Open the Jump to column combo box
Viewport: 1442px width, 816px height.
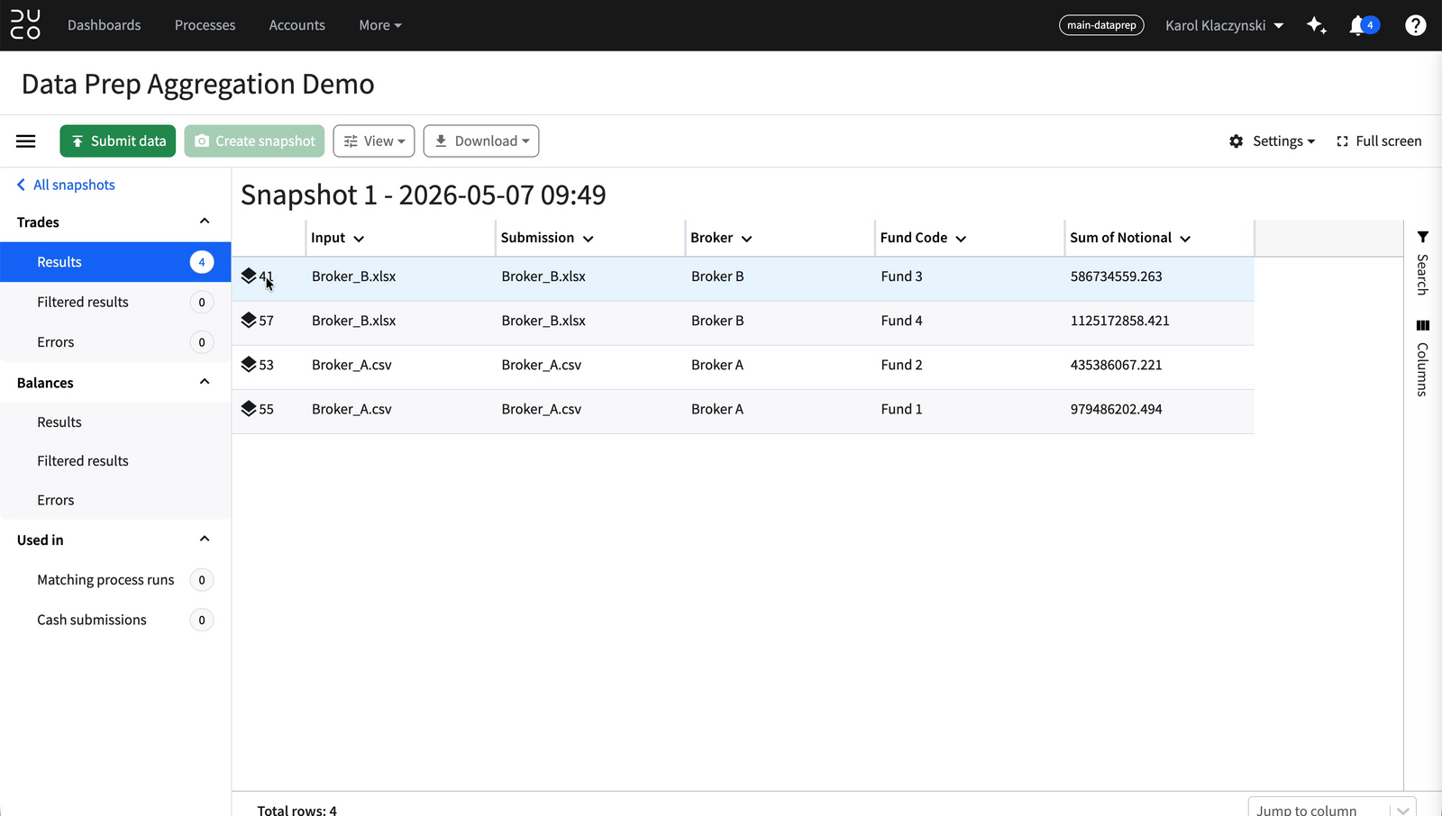click(x=1332, y=808)
